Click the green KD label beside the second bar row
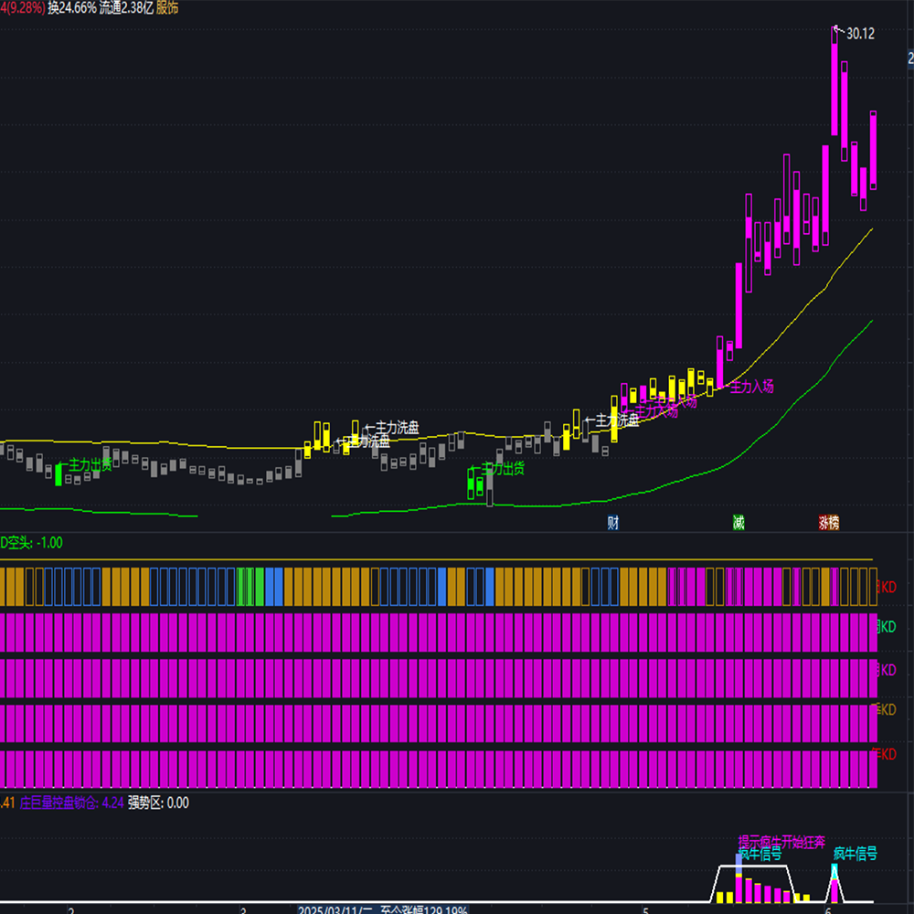The image size is (914, 914). coord(887,627)
